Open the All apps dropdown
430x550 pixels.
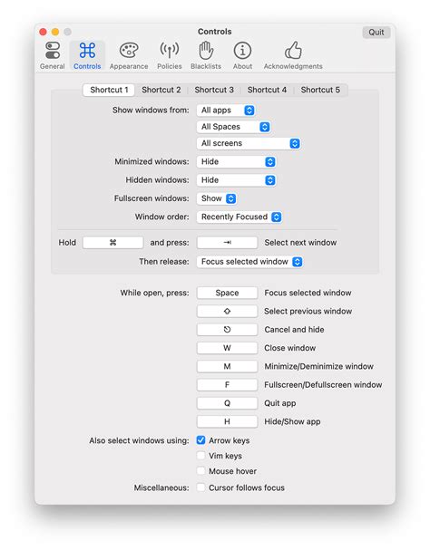[226, 111]
